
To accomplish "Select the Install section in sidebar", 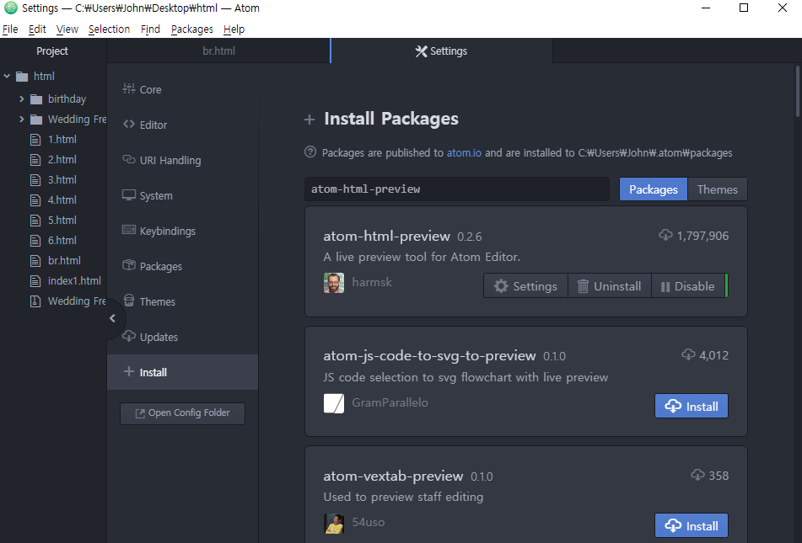I will (x=183, y=372).
